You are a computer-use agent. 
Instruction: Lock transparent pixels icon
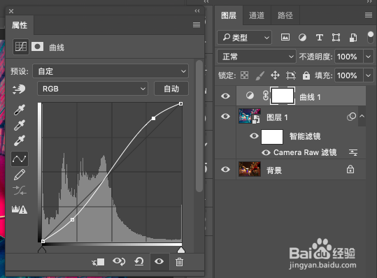(x=245, y=75)
